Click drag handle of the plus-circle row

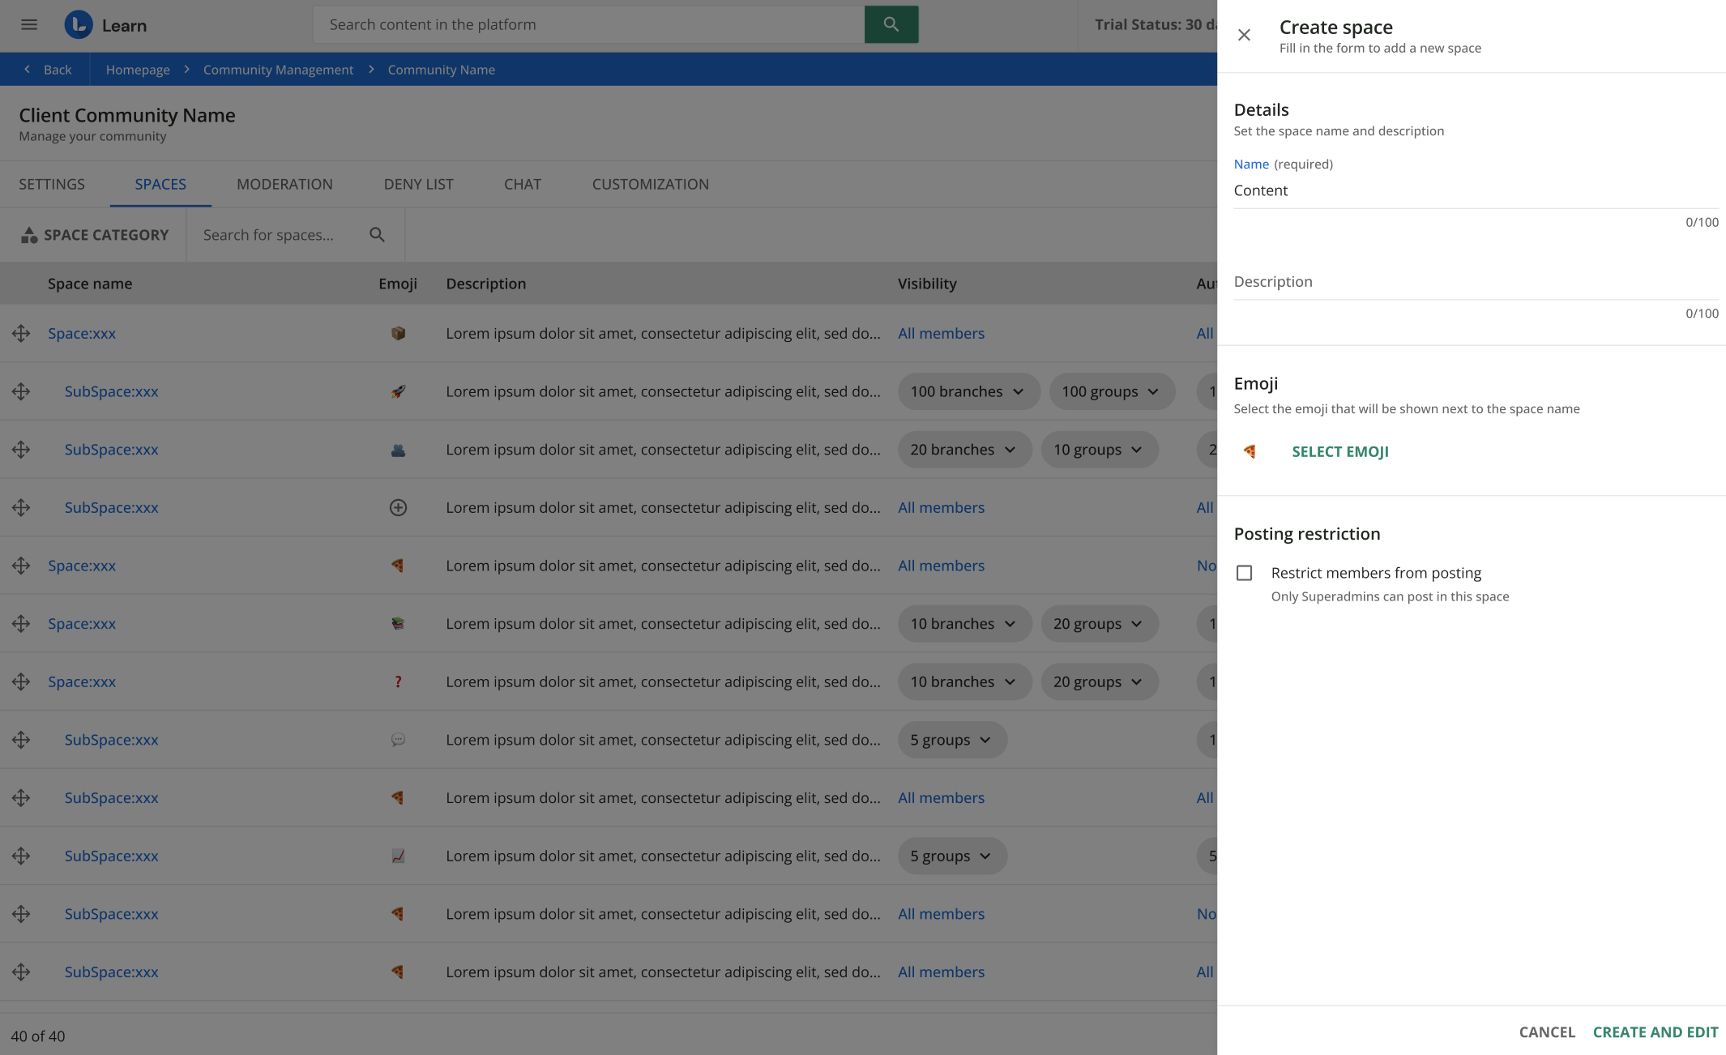coord(21,508)
